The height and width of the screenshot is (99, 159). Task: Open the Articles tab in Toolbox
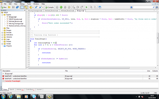[x=20, y=90]
